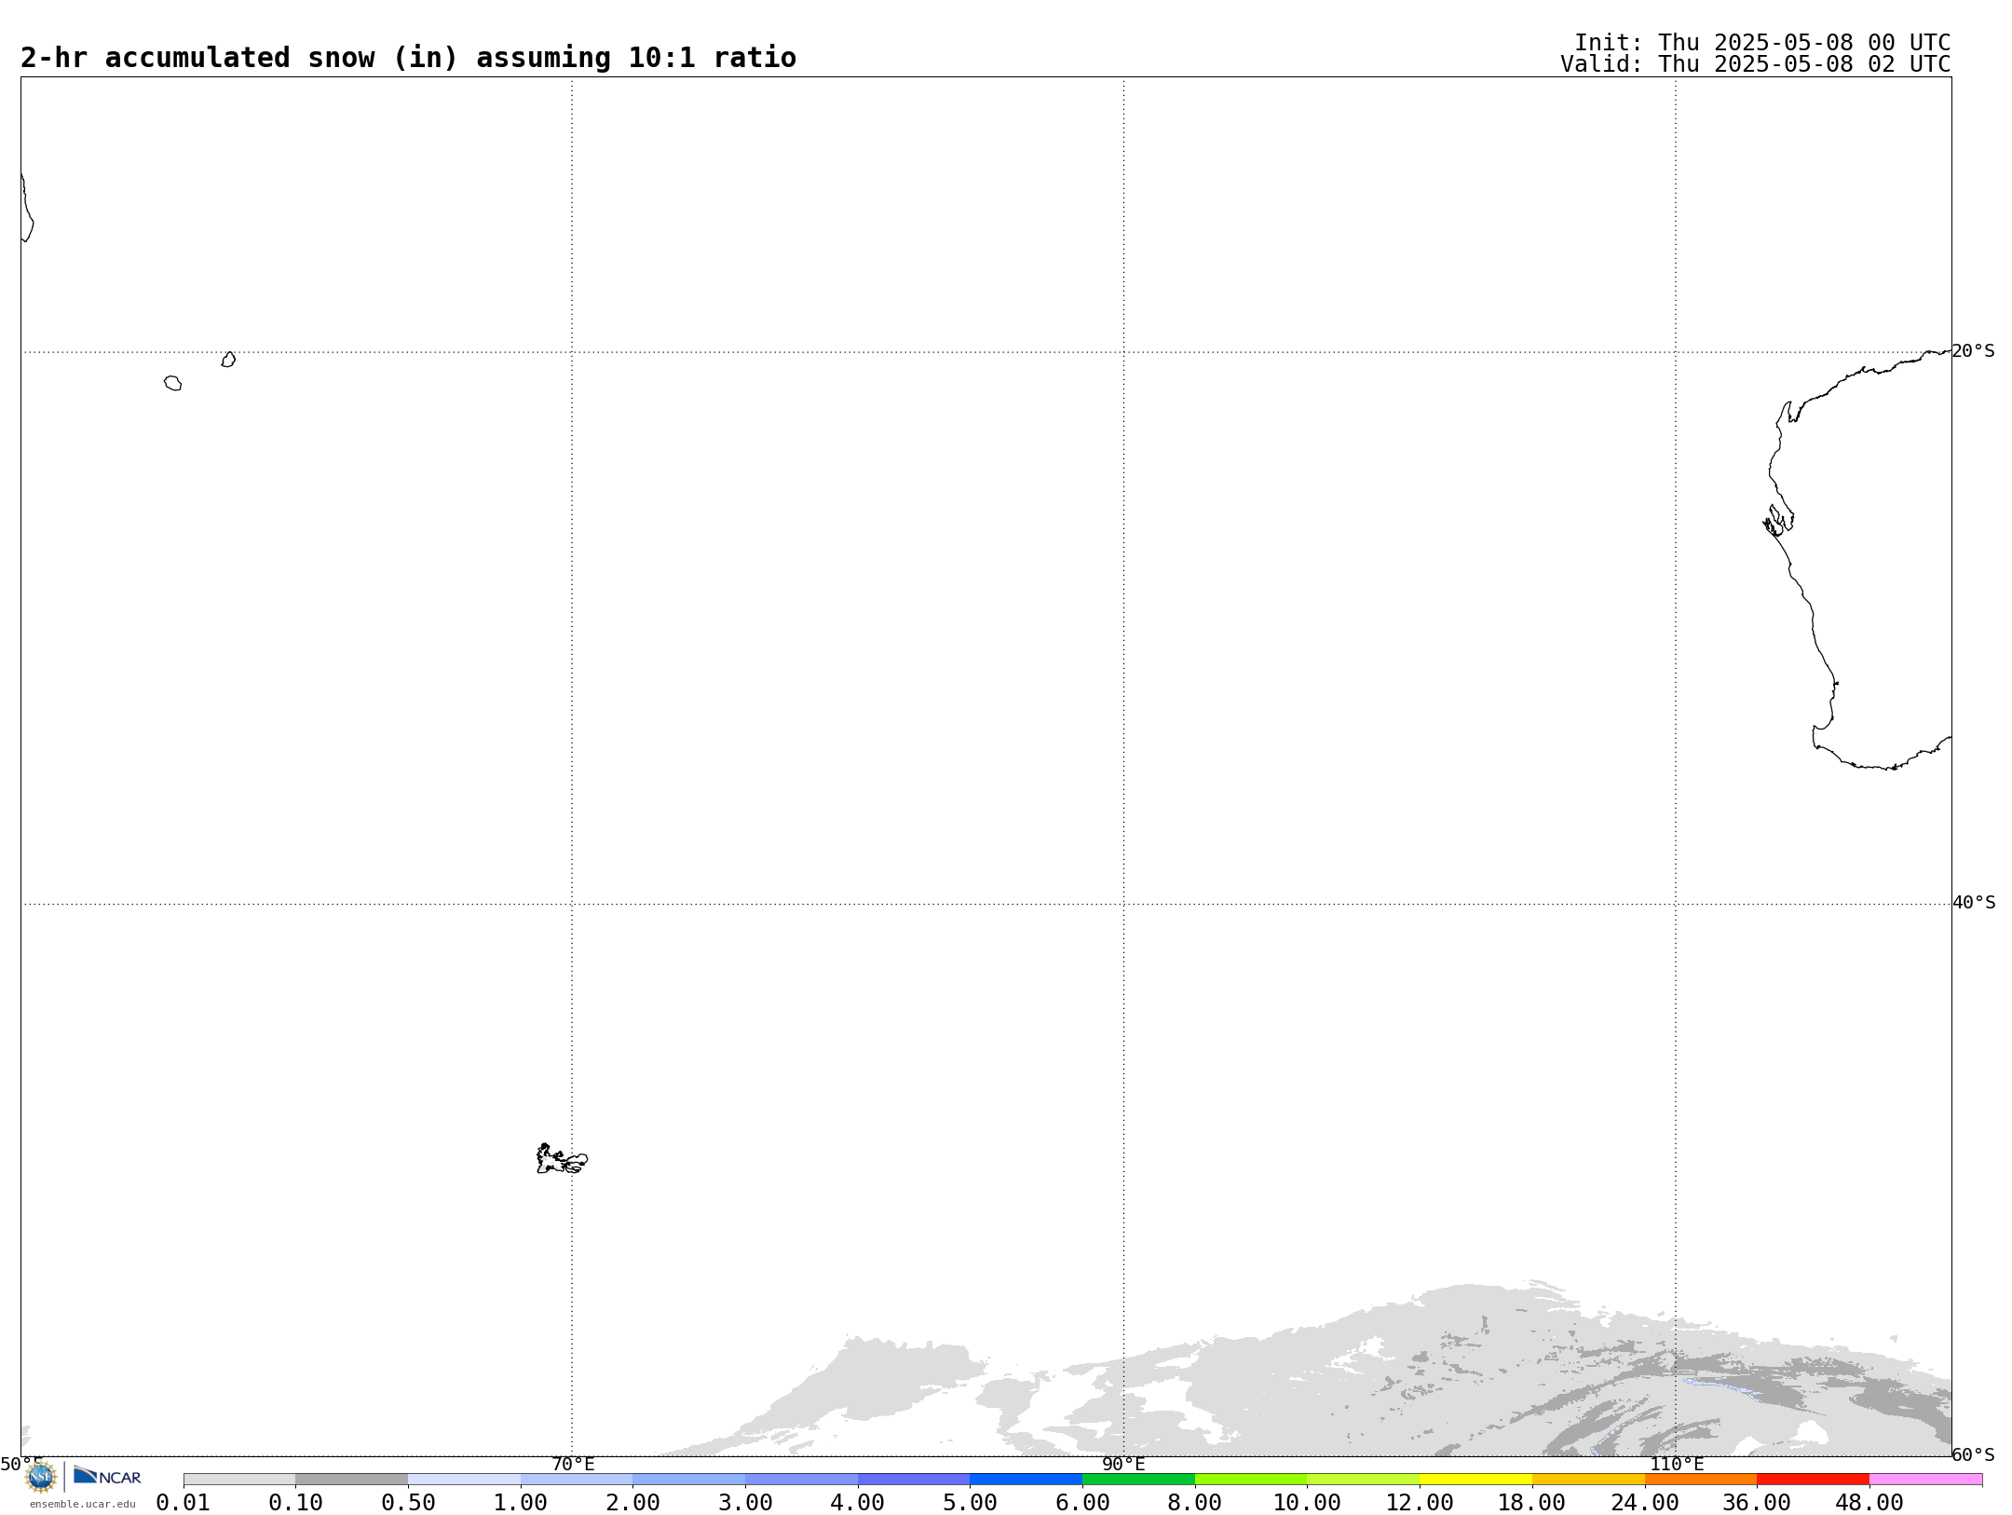Viewport: 2012px width, 1515px height.
Task: Click the "Init: Thu 2025-05-08 00 UTC" text
Action: 1762,43
